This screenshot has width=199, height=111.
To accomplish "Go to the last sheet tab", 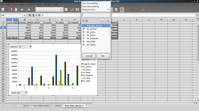I will pyautogui.click(x=14, y=106).
